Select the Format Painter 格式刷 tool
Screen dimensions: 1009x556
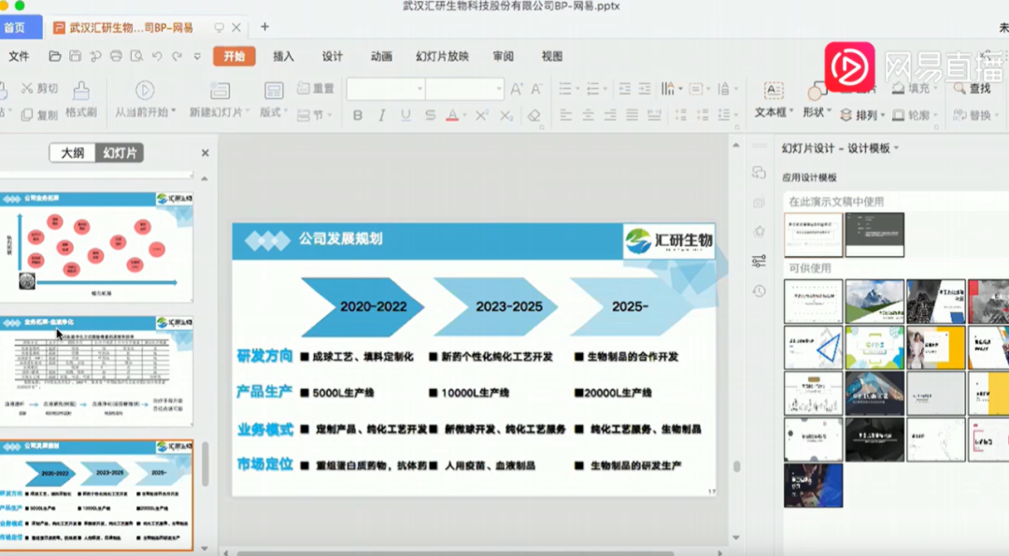(x=81, y=100)
